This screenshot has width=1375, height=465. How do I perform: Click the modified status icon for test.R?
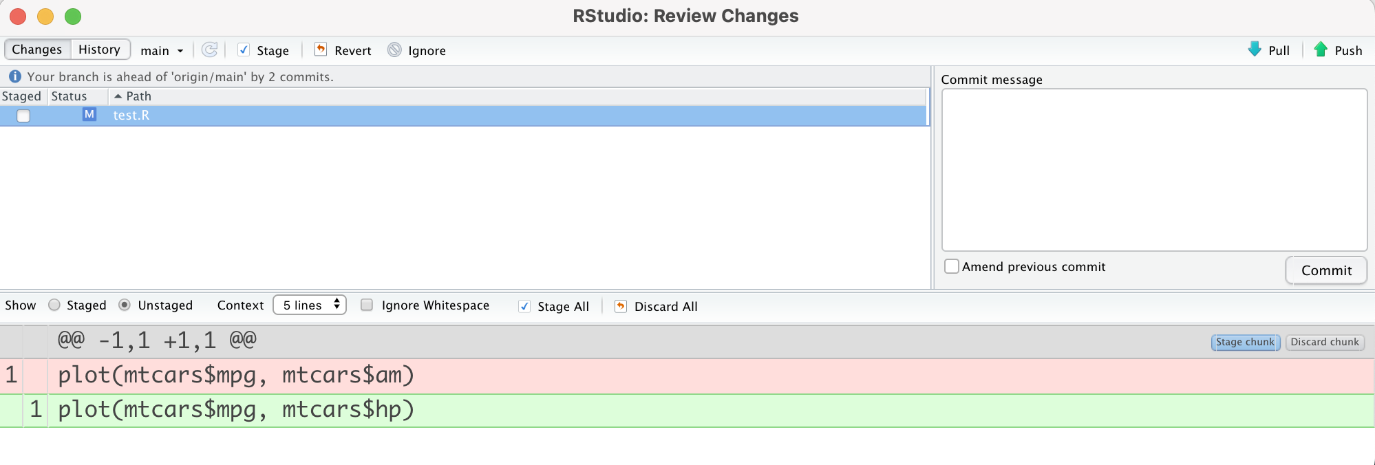pyautogui.click(x=89, y=115)
